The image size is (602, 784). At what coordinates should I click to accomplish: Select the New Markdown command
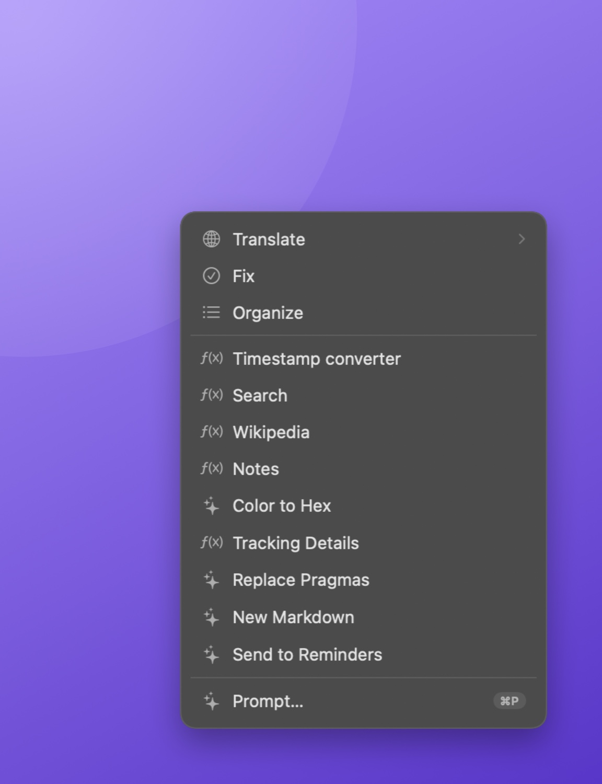coord(364,617)
